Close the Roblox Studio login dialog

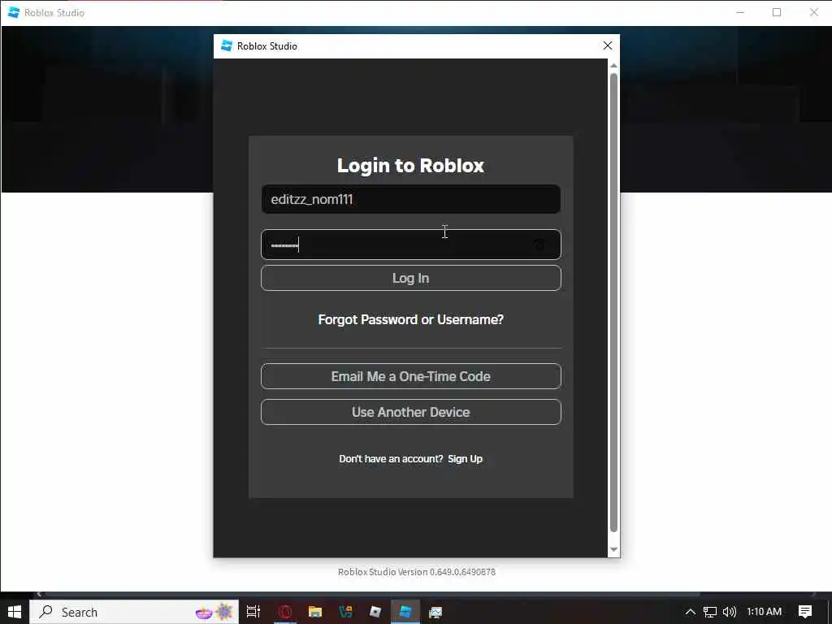608,46
